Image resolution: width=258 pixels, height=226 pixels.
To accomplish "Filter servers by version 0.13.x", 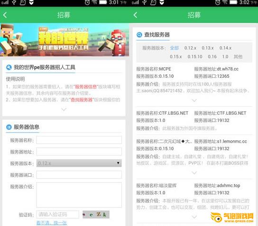I will [x=208, y=48].
